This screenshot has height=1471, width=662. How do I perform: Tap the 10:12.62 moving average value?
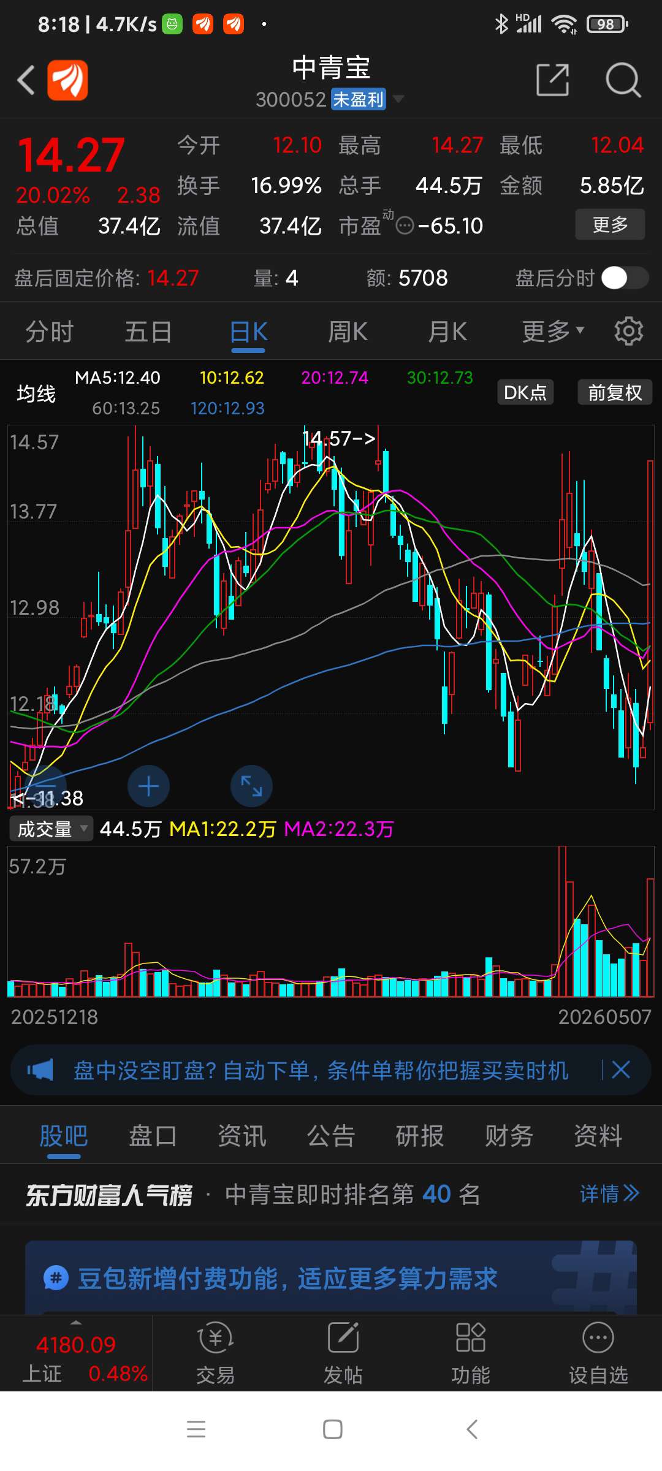(232, 378)
